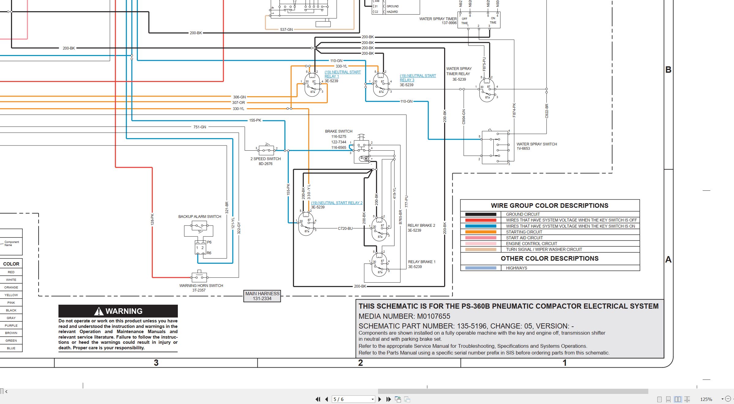Click the MAIN HARNESS 131-2334 label
This screenshot has height=404, width=734.
(x=262, y=296)
